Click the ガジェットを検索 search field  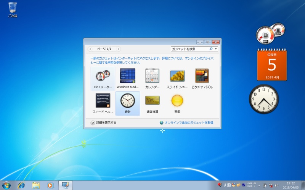tap(189, 49)
